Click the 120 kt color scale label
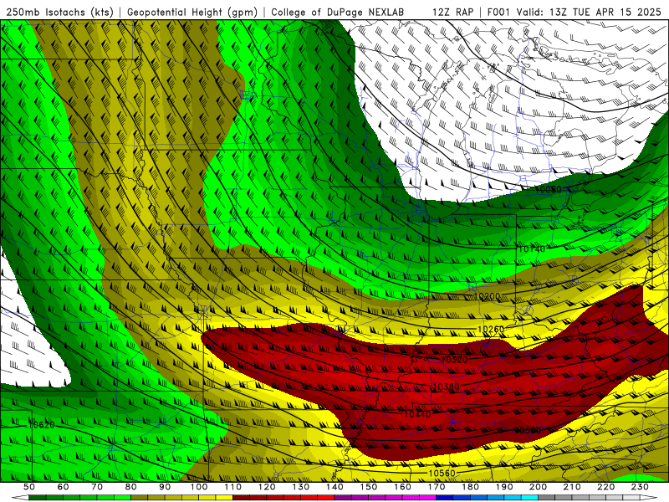669x502 pixels. 267,487
